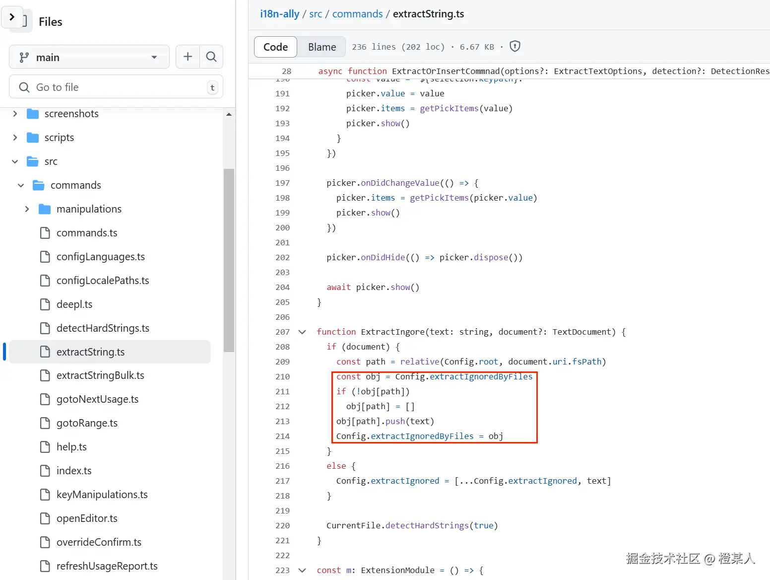The height and width of the screenshot is (580, 770).
Task: Click the scripts folder icon
Action: click(x=33, y=138)
